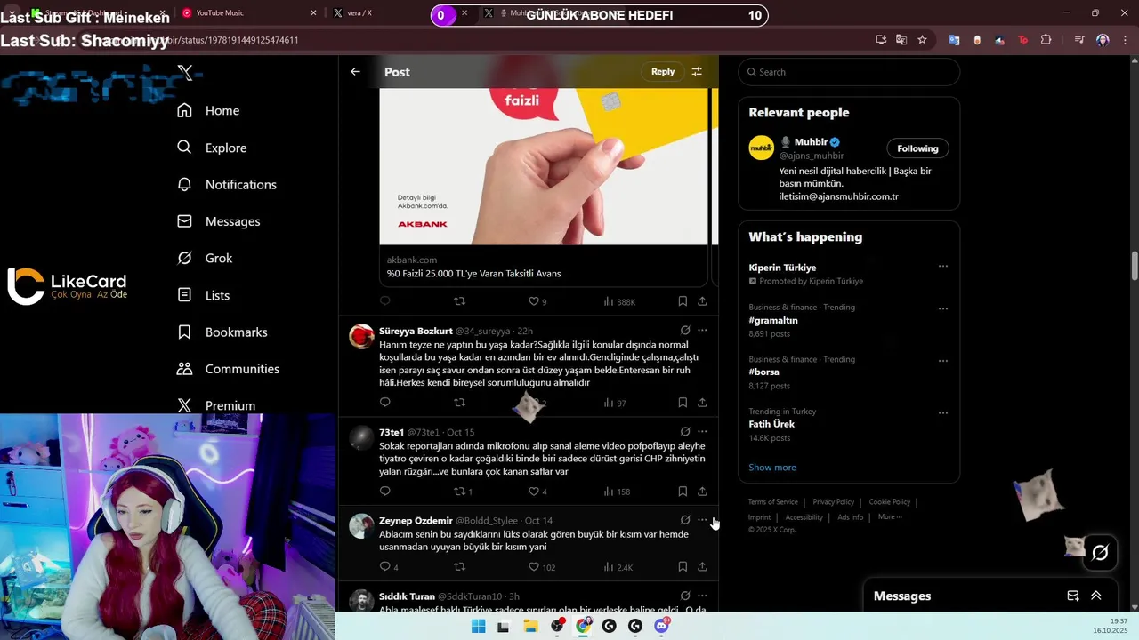Open Zeynep Özdemir's profile name
Viewport: 1139px width, 640px height.
pos(416,521)
